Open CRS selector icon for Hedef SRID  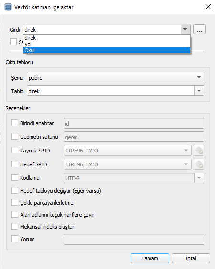(x=199, y=164)
